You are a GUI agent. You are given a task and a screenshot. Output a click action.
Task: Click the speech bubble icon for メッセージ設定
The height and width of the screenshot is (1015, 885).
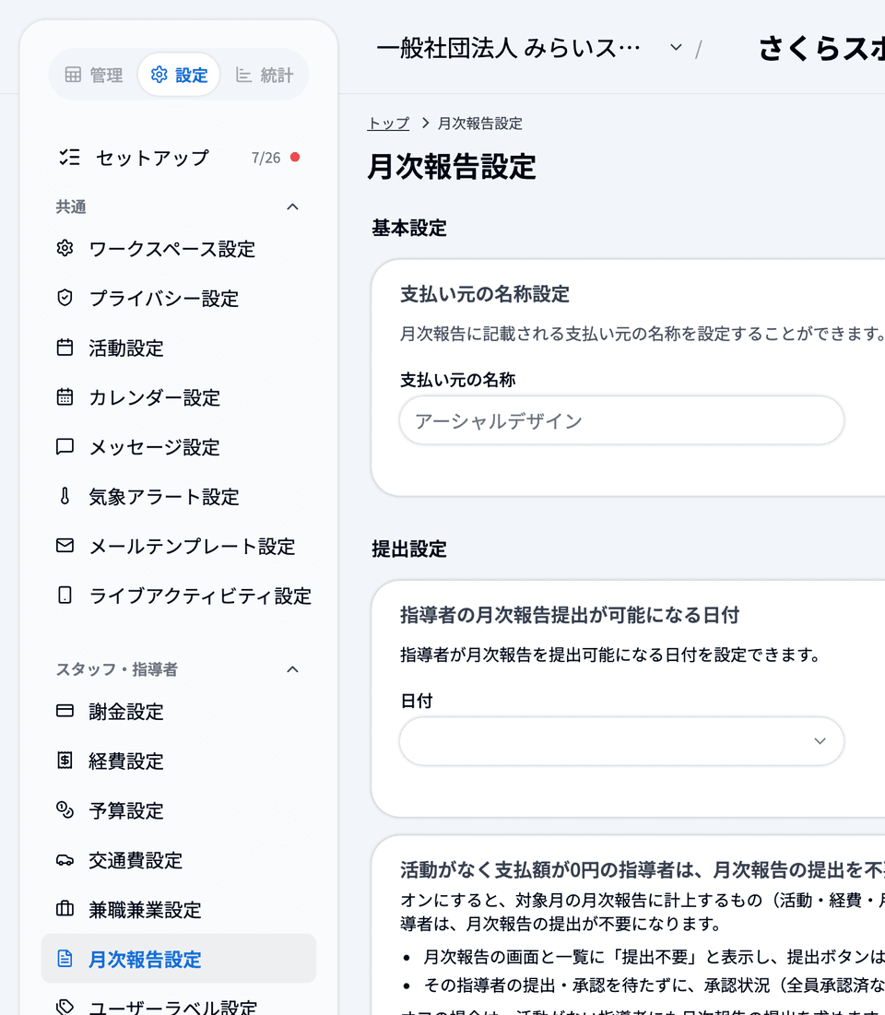point(65,446)
